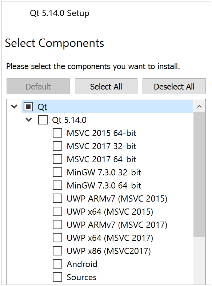212x286 pixels.
Task: Click the component list scrollbar thumb
Action: pos(199,175)
